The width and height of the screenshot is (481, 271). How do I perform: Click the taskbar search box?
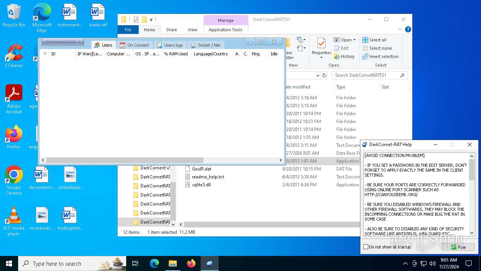coord(72,263)
